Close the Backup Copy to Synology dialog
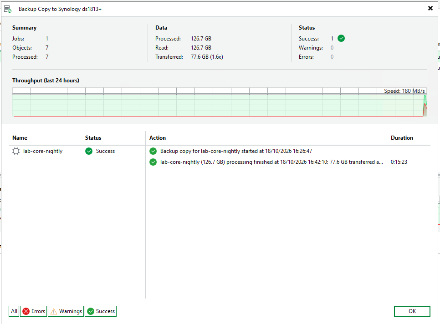This screenshot has height=324, width=440. [x=430, y=8]
